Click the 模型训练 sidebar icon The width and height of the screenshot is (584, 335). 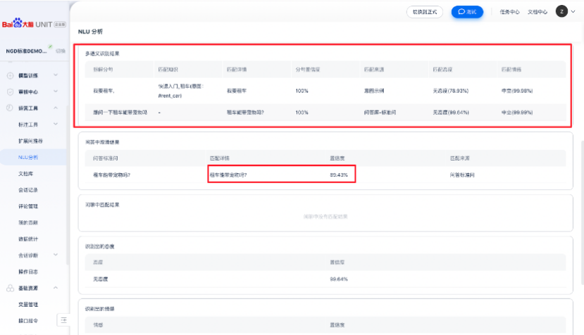pos(10,75)
